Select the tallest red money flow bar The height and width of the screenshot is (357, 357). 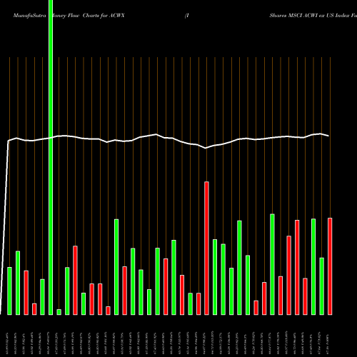[206, 248]
